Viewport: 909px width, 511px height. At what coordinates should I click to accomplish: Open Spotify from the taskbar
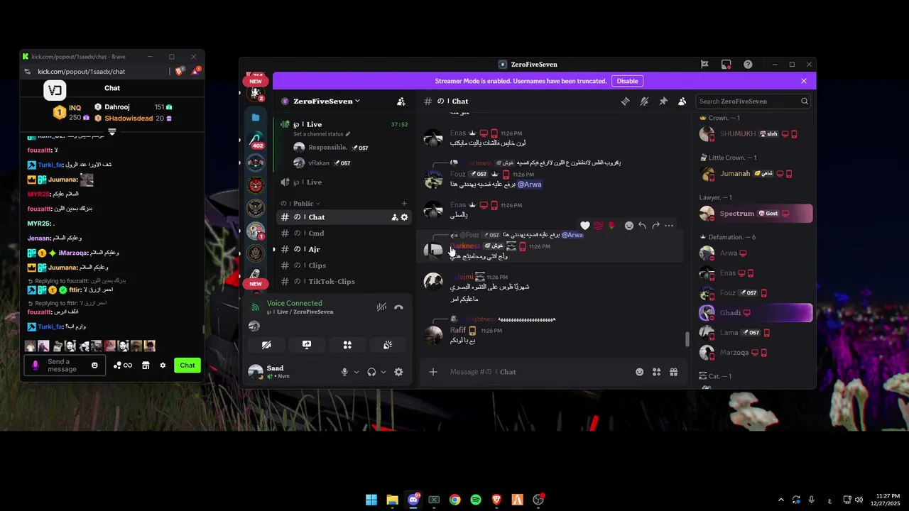pyautogui.click(x=476, y=500)
